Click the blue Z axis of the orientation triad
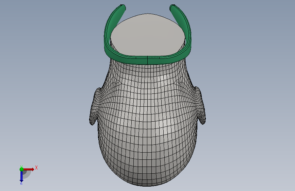 21,177
